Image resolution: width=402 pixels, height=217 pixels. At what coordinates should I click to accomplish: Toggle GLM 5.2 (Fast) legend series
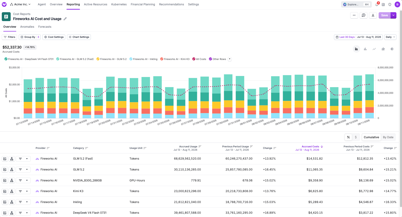75,59
